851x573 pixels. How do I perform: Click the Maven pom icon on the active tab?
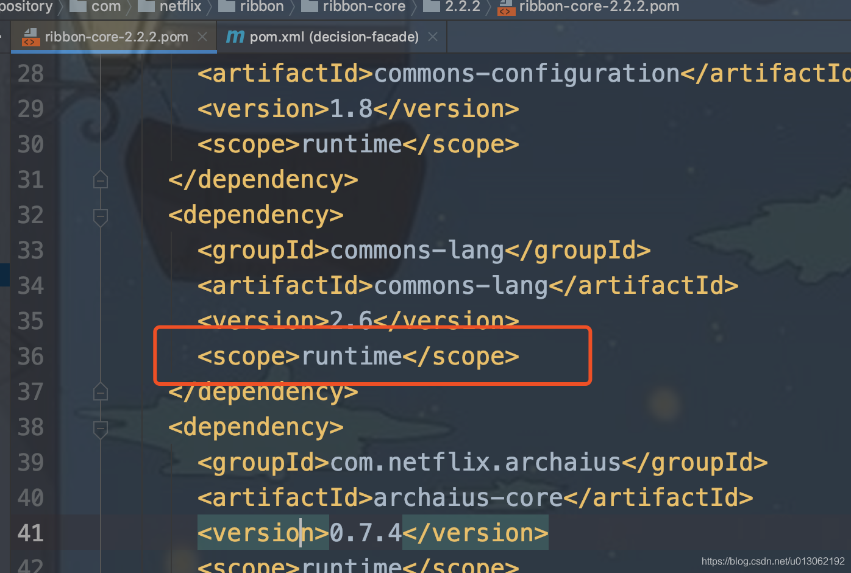pyautogui.click(x=30, y=37)
